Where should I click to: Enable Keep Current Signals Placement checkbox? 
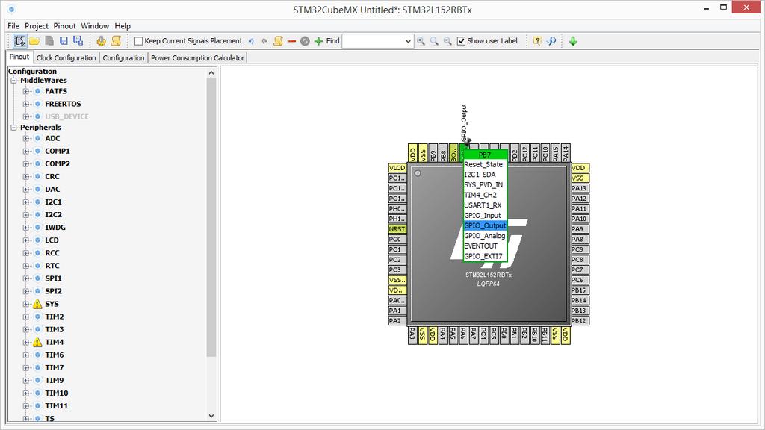[x=138, y=41]
